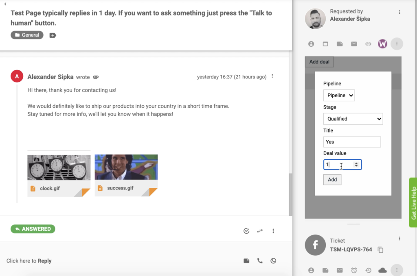Open the Stage dropdown showing Qualified
The height and width of the screenshot is (276, 417).
point(353,119)
